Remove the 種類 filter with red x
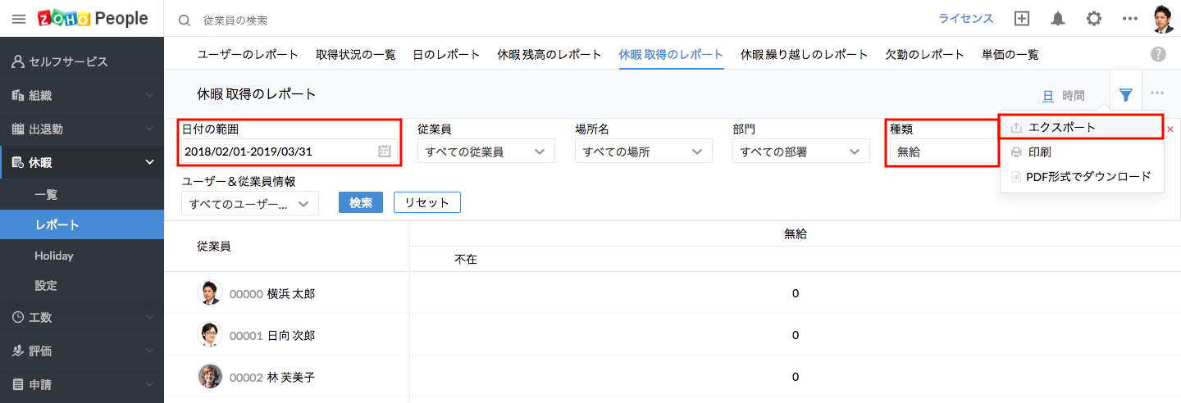The height and width of the screenshot is (403, 1181). coord(1170,129)
